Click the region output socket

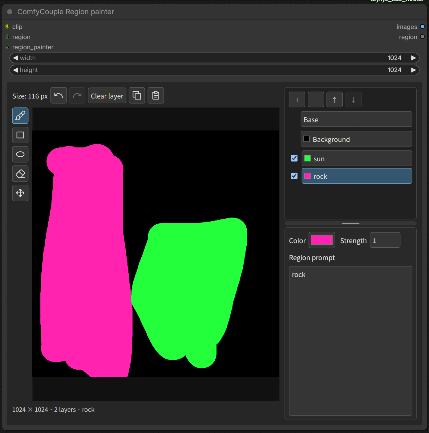tap(423, 37)
